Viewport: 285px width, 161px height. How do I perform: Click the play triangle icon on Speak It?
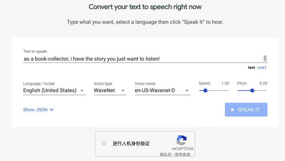(233, 110)
